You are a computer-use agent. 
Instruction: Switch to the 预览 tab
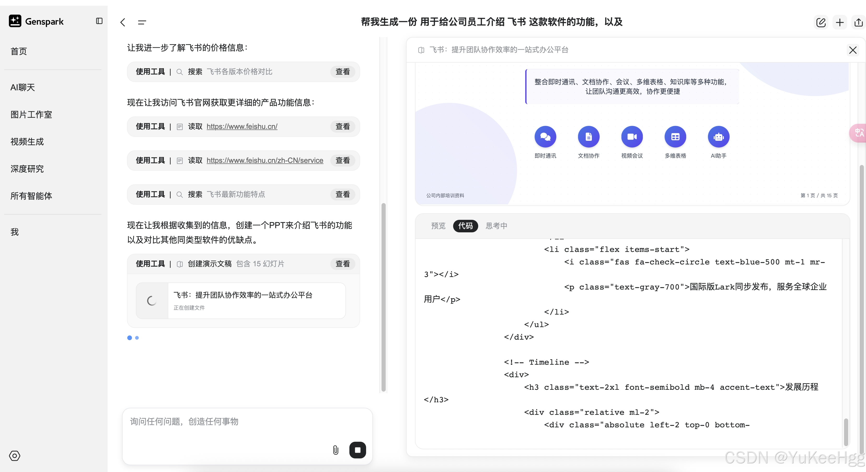click(438, 226)
